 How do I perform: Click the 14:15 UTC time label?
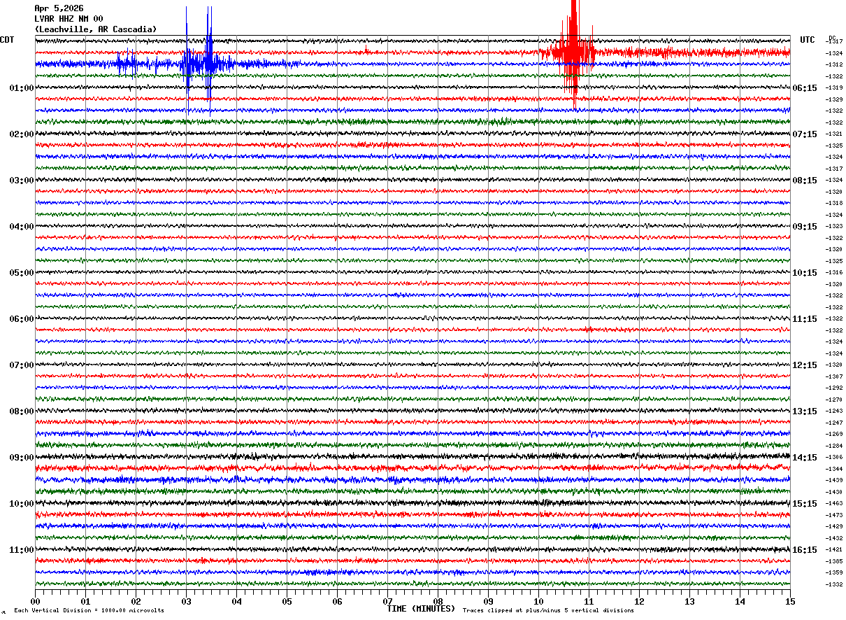coord(804,457)
